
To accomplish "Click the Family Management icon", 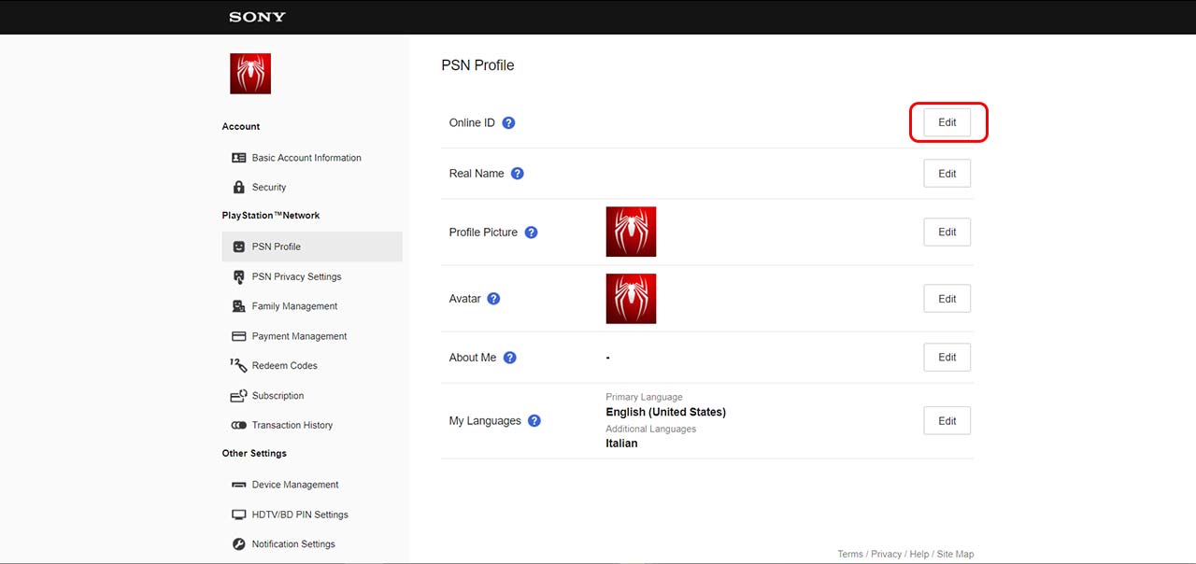I will [238, 306].
